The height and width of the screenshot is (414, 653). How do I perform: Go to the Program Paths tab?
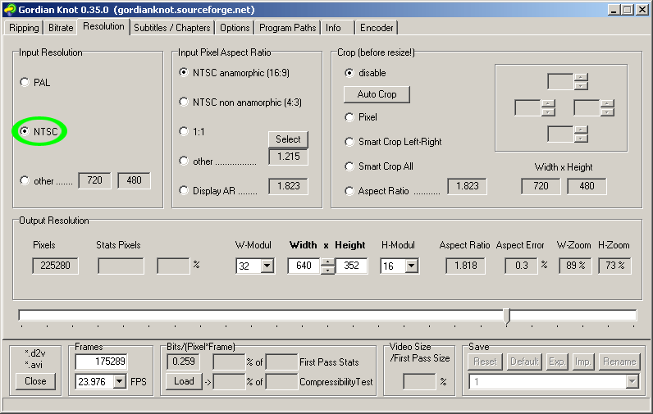point(287,28)
